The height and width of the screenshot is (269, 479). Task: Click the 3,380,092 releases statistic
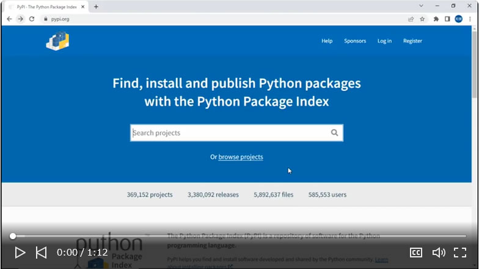[213, 195]
